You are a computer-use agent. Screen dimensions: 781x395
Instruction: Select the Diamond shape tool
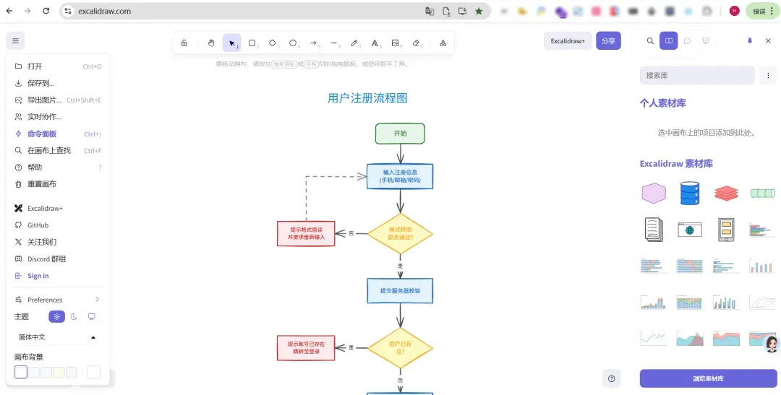[x=273, y=43]
